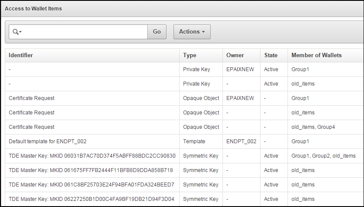Click the Type column header
The height and width of the screenshot is (207, 364).
(190, 55)
